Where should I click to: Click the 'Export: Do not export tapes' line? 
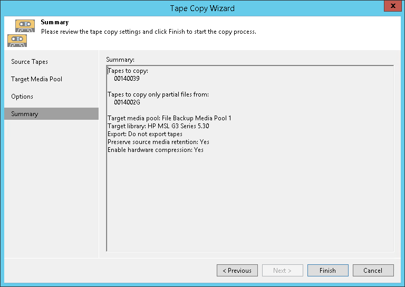145,134
